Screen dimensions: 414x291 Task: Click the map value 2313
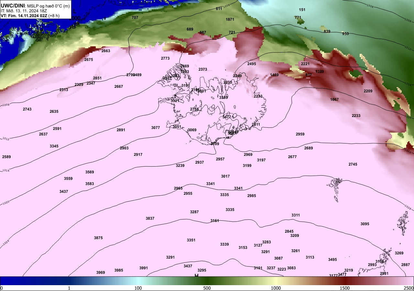click(x=64, y=90)
